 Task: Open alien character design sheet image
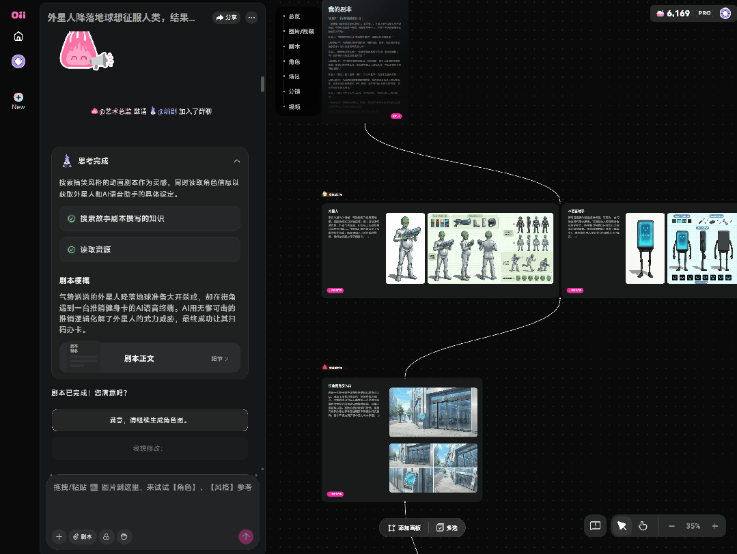click(x=490, y=248)
